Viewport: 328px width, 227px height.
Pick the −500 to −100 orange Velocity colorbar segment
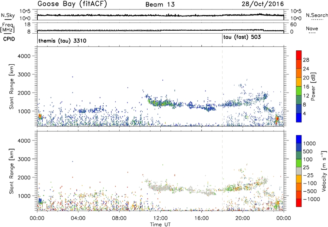coord(299,188)
